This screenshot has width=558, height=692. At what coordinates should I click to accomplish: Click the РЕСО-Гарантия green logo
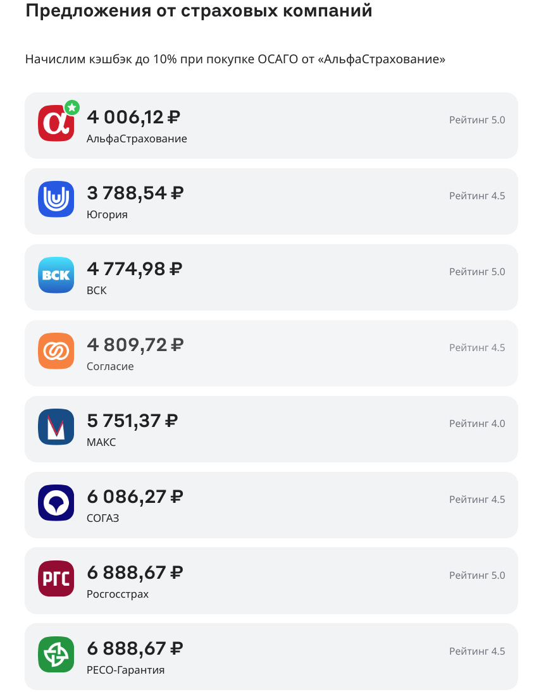tap(56, 654)
